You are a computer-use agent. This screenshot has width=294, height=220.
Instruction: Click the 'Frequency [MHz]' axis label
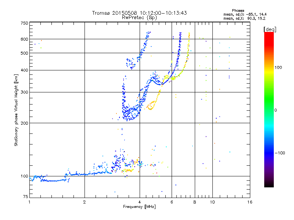pos(139,207)
